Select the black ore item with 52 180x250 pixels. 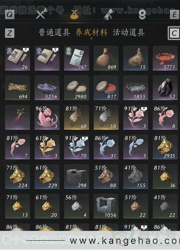pyautogui.click(x=165, y=88)
